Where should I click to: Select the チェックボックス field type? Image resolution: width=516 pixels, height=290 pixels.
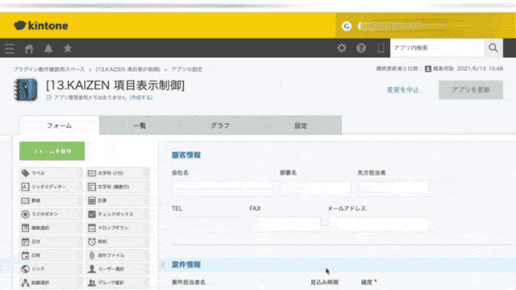click(118, 214)
